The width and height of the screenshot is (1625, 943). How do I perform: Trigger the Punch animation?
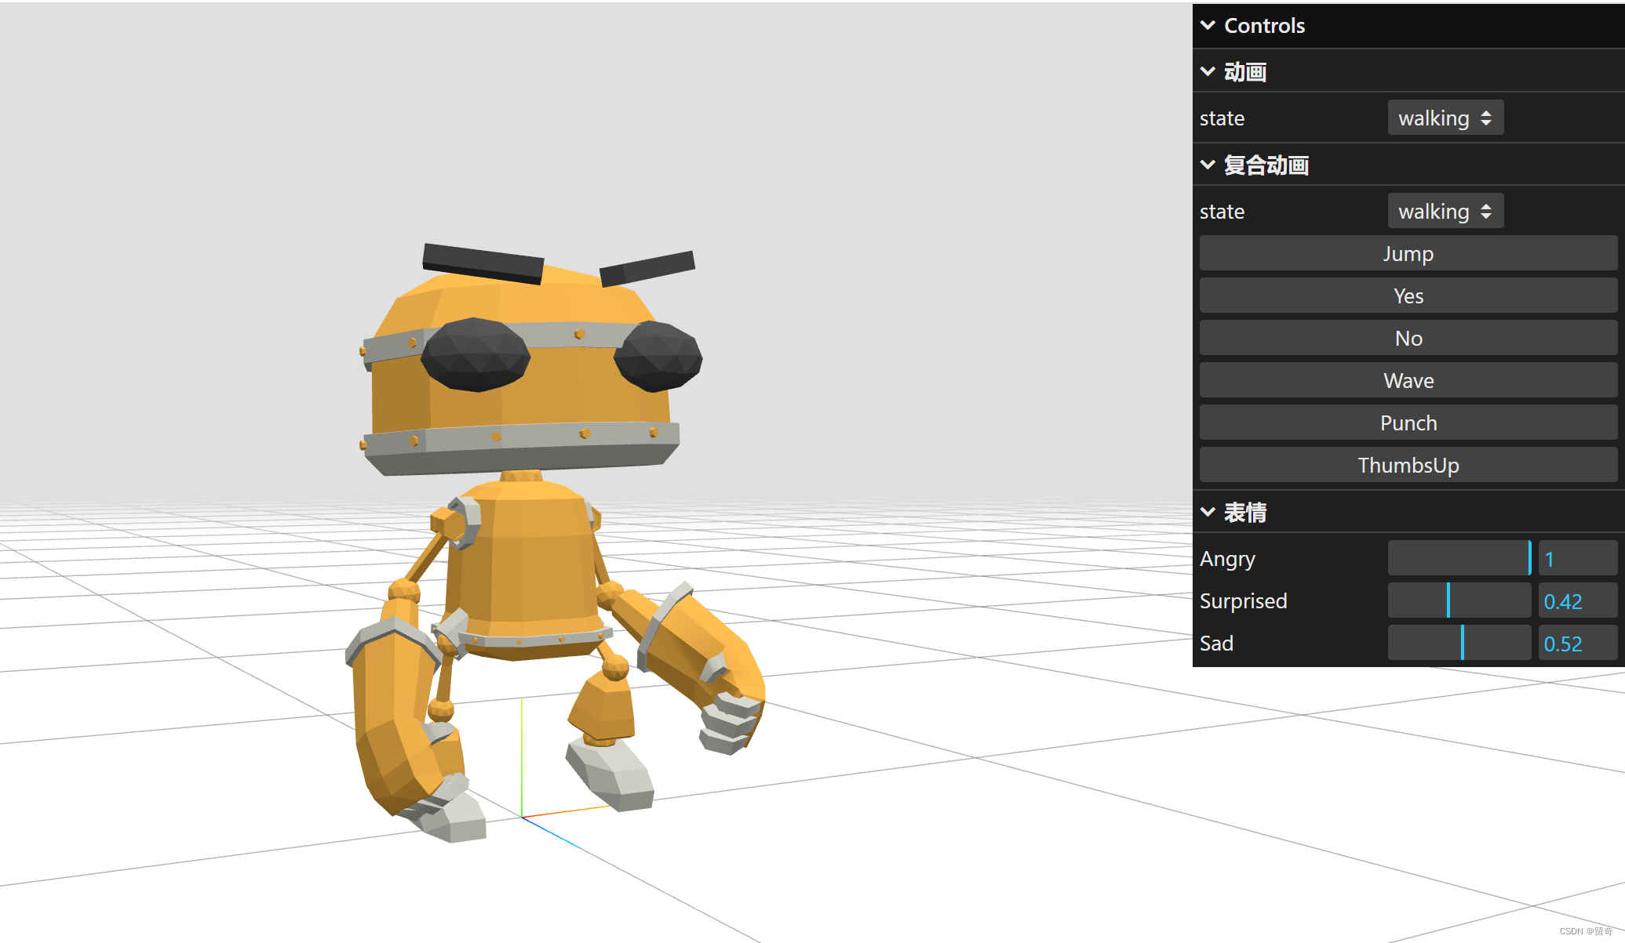(x=1408, y=423)
